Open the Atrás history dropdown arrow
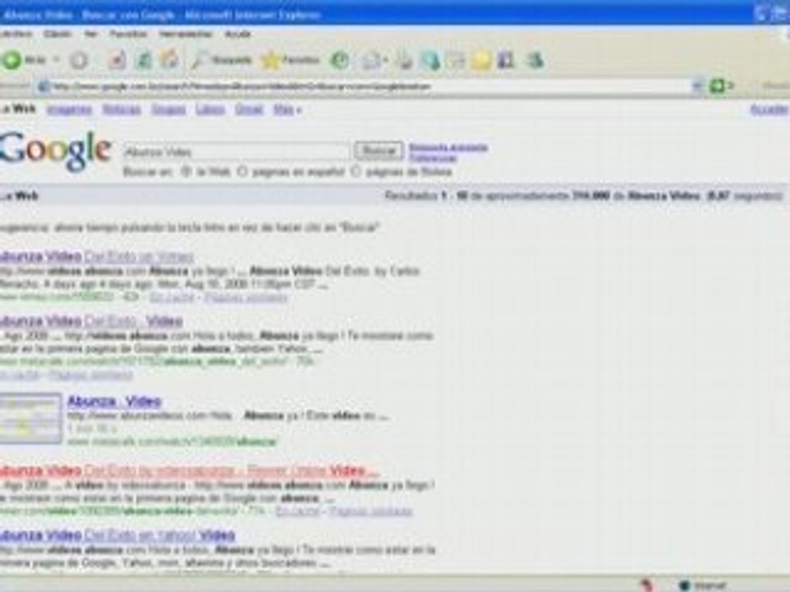 (56, 60)
